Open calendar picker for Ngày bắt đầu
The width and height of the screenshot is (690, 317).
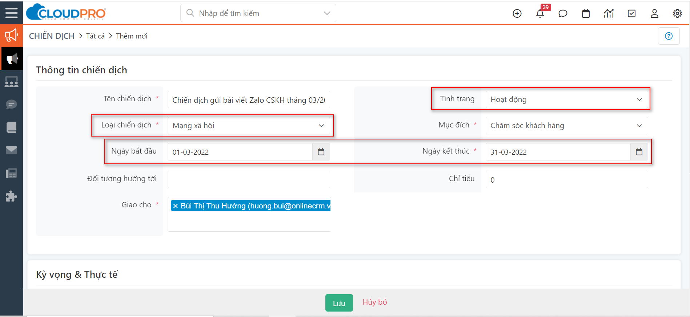click(x=321, y=152)
